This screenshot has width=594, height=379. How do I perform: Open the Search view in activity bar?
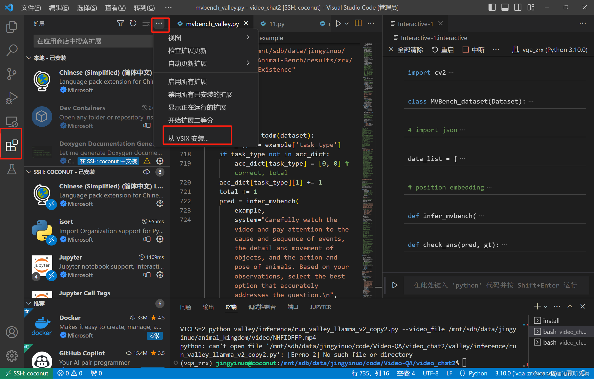pos(12,50)
